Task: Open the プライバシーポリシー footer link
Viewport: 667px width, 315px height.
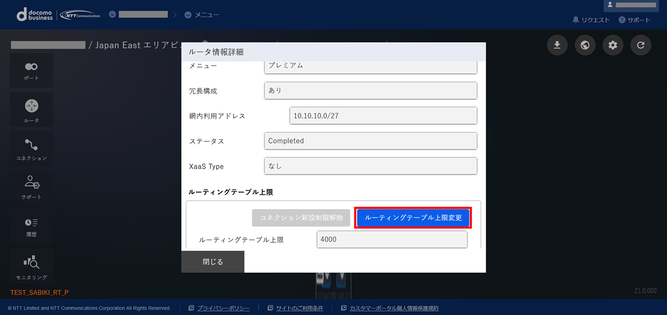Action: coord(223,308)
